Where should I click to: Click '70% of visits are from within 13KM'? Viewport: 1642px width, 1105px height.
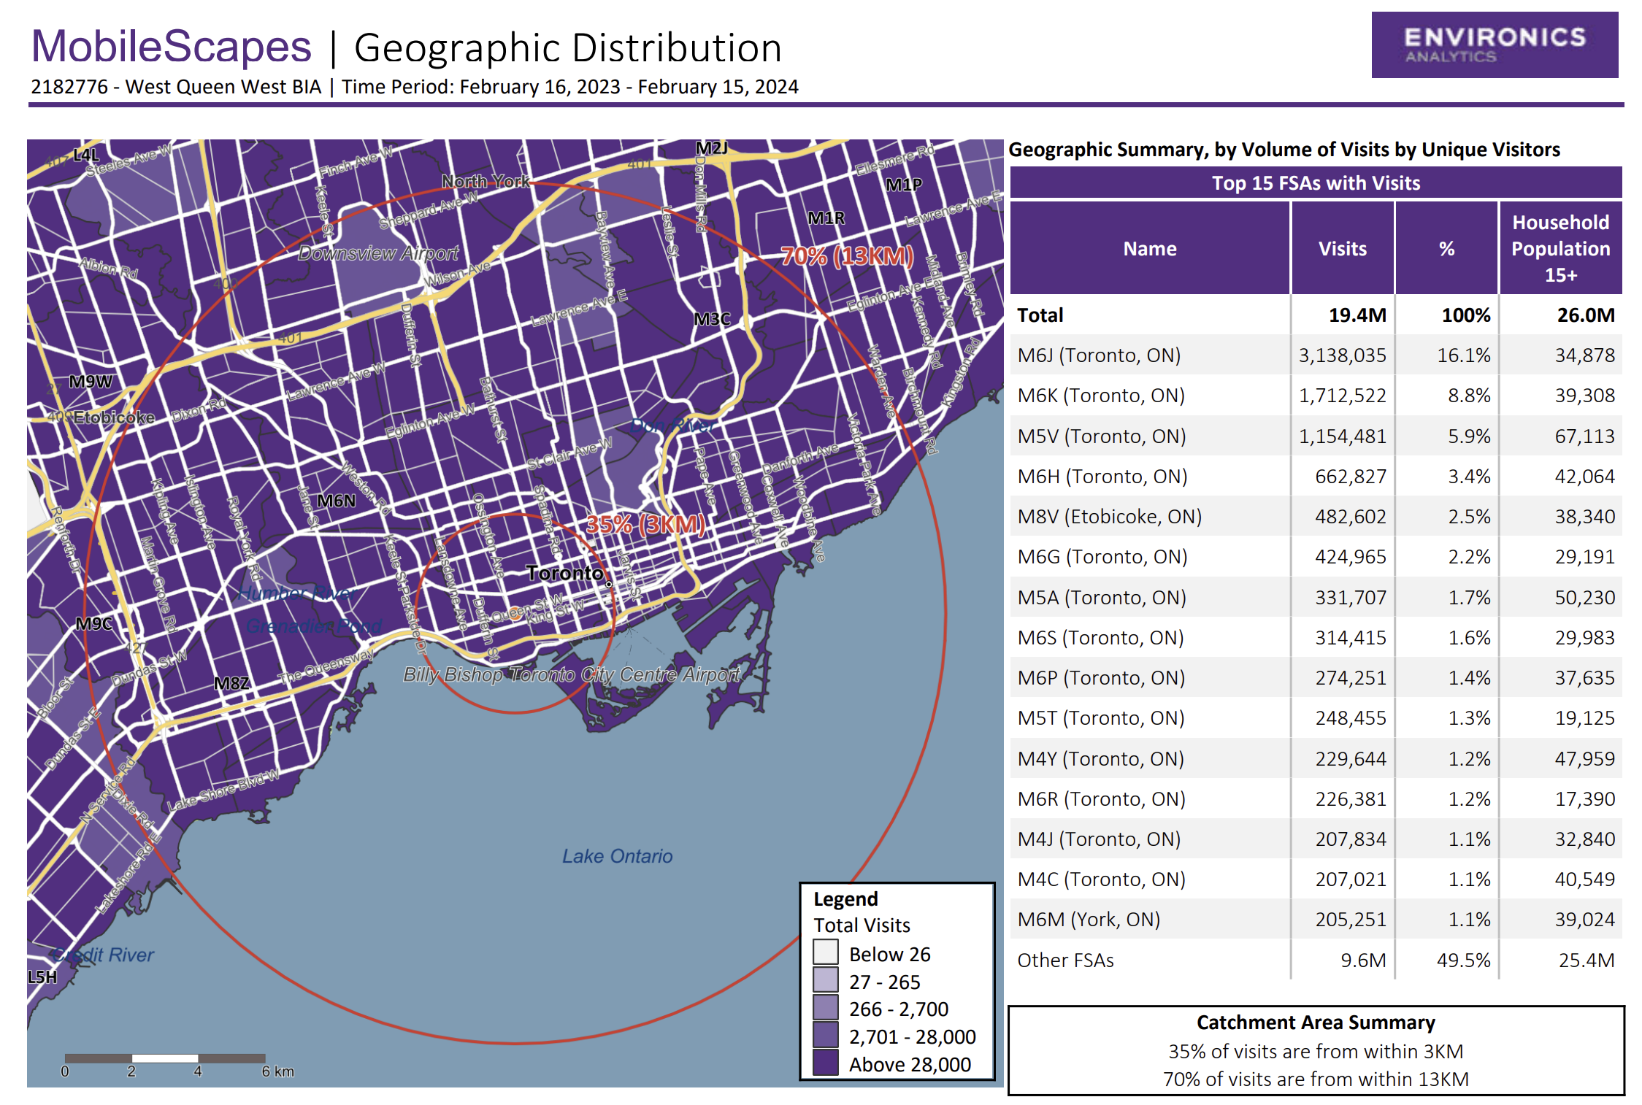coord(1316,1079)
